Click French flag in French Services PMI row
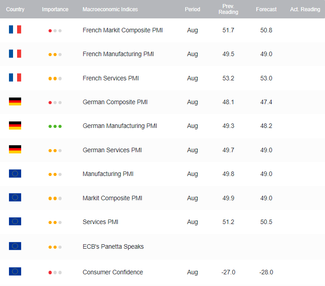 [15, 78]
